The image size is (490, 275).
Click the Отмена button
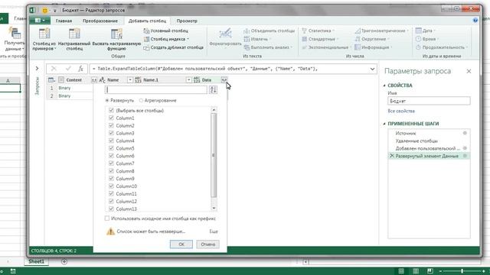pos(207,244)
